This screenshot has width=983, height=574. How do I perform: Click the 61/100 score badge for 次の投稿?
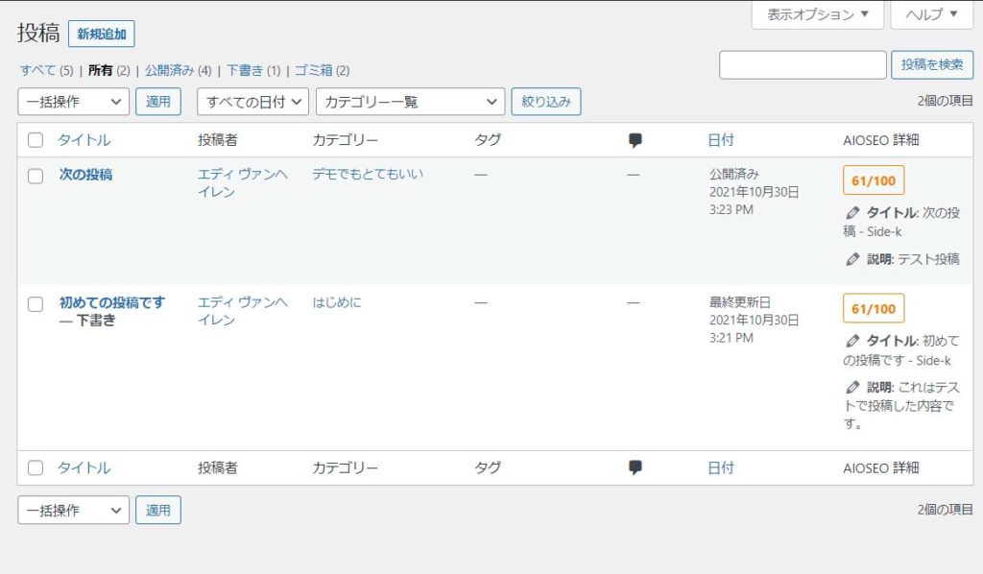pos(873,180)
